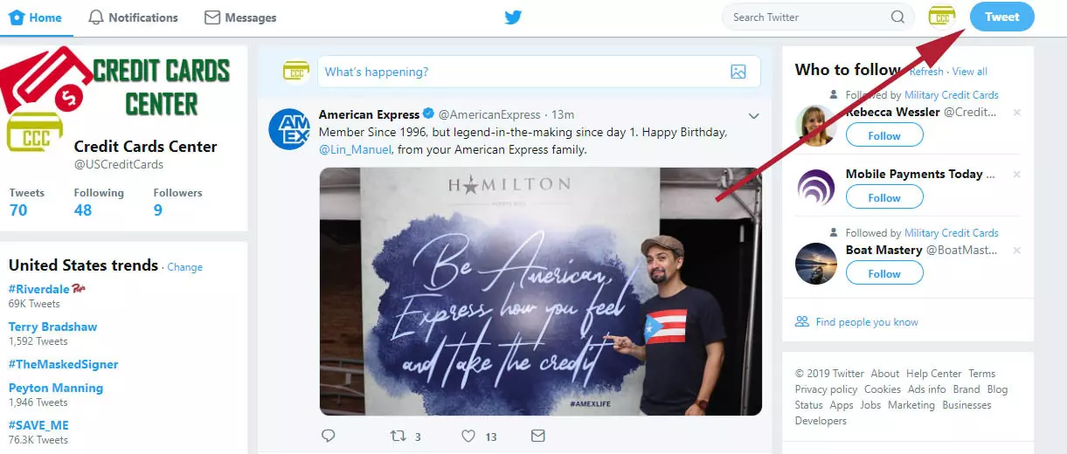Dismiss Rebecca Wessler suggestion
Viewport: 1067px width, 454px height.
coord(1016,113)
